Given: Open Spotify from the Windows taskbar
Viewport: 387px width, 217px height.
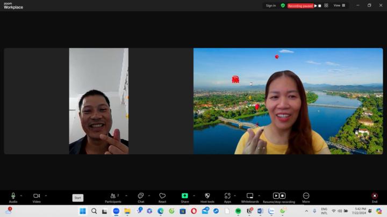Looking at the screenshot, I should (x=238, y=211).
